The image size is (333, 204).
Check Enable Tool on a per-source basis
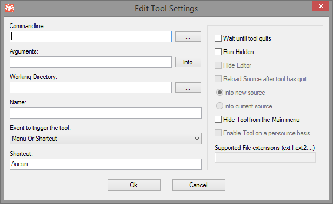click(x=218, y=133)
